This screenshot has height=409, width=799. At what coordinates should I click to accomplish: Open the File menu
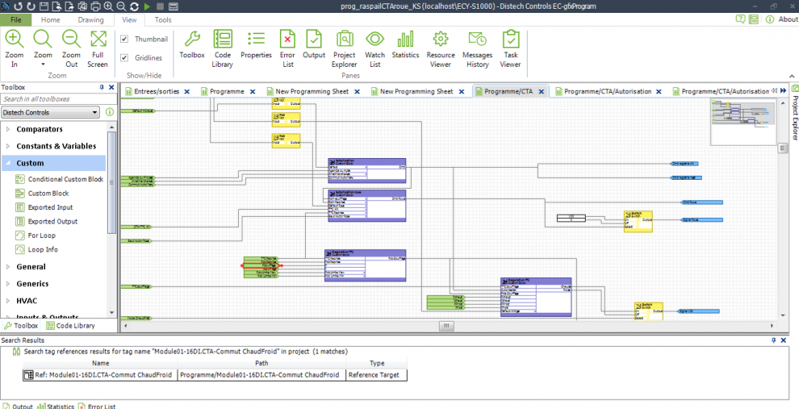pos(16,20)
